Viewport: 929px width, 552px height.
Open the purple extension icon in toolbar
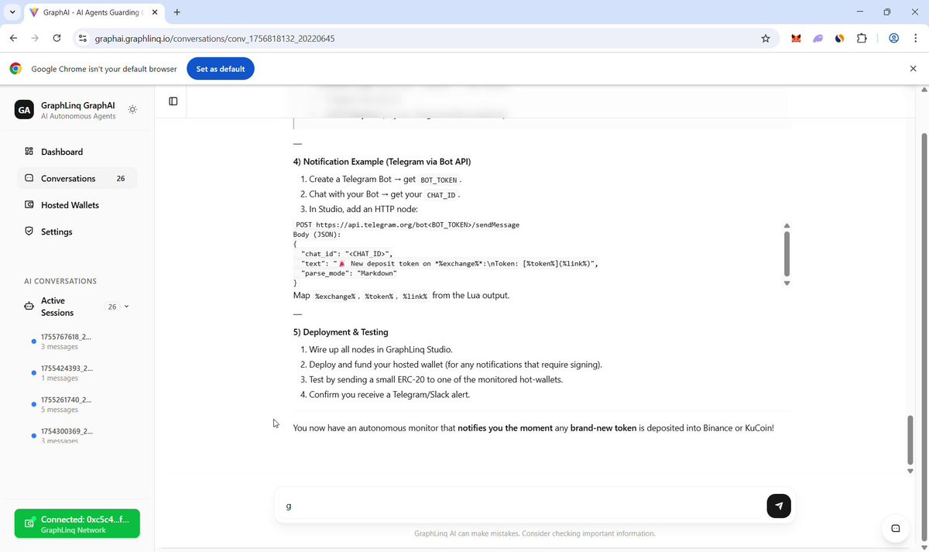pyautogui.click(x=818, y=38)
